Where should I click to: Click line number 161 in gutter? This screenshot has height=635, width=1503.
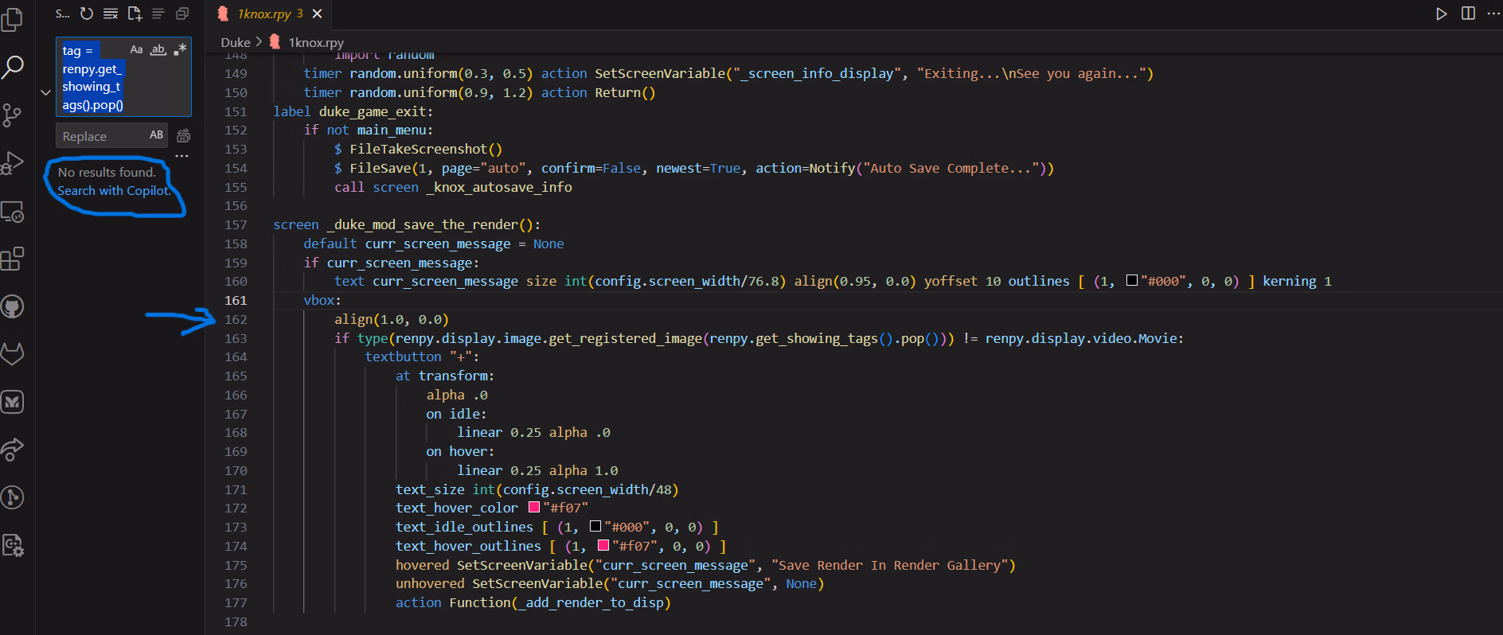coord(236,300)
